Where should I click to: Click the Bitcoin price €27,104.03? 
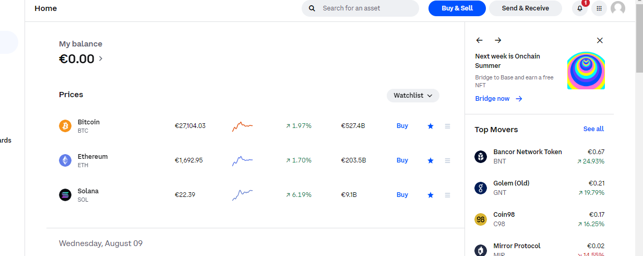coord(190,126)
